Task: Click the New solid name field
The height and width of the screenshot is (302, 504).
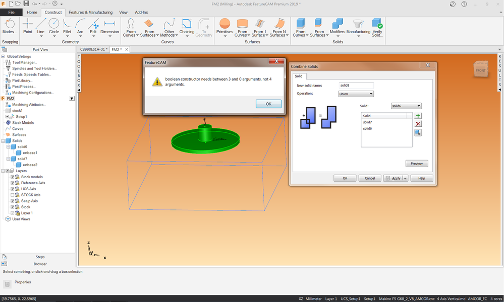Action: 356,85
